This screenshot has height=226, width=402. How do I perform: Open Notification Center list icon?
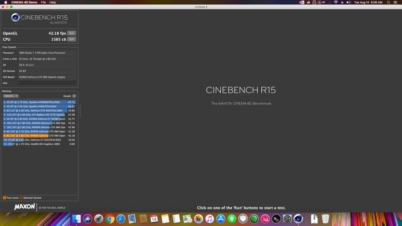[x=395, y=2]
